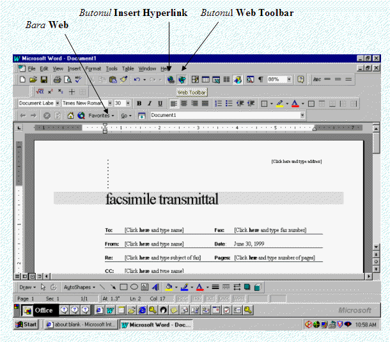The height and width of the screenshot is (342, 390).
Task: Insert a table
Action: [205, 80]
